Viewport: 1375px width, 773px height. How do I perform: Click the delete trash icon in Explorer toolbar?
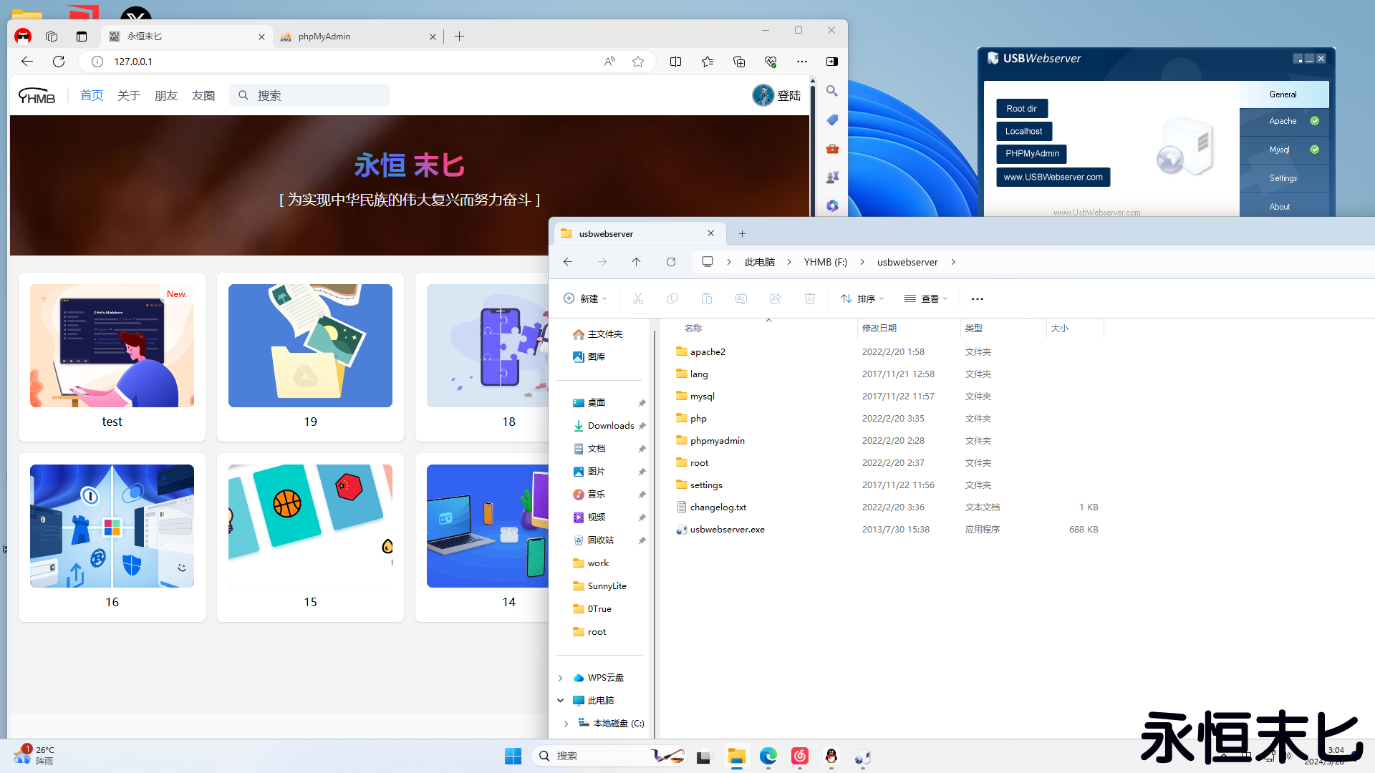(809, 298)
